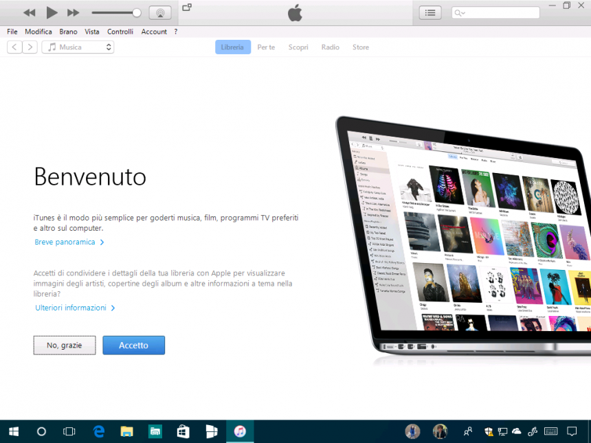Switch to the Radio tab
The height and width of the screenshot is (443, 591).
tap(330, 47)
